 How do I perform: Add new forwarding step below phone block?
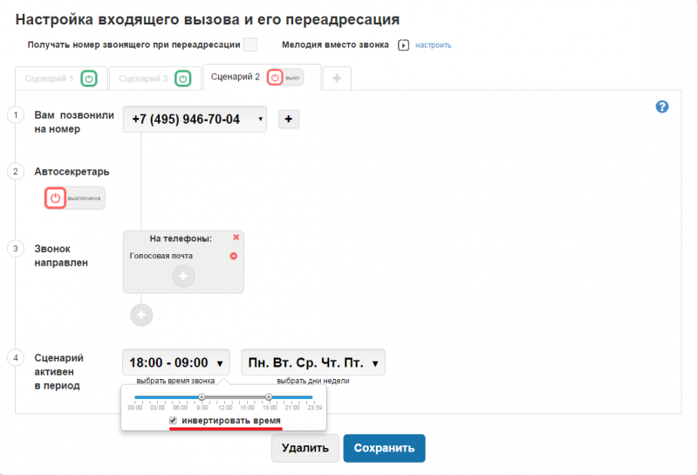point(141,314)
